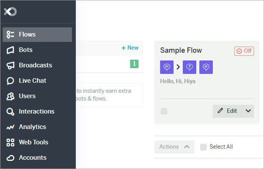Click the Analytics chart icon
This screenshot has height=169, width=264.
coord(10,127)
